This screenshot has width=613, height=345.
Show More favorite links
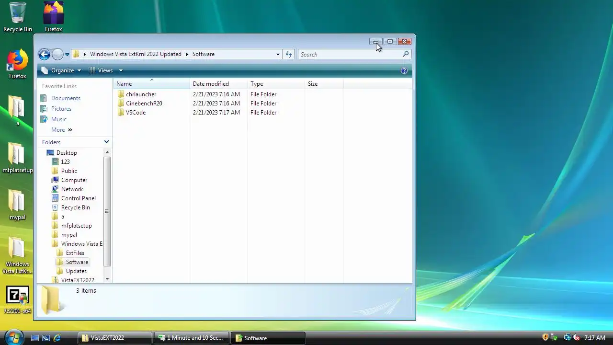[x=61, y=130]
